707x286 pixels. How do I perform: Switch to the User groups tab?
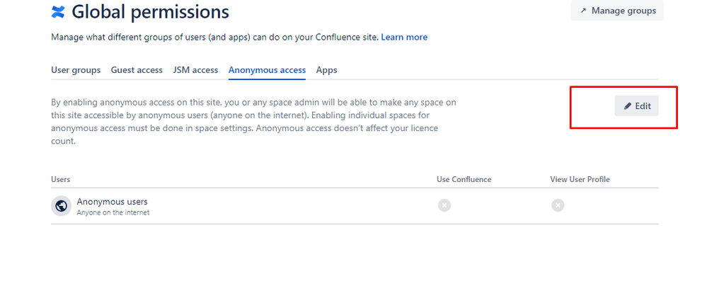[76, 70]
